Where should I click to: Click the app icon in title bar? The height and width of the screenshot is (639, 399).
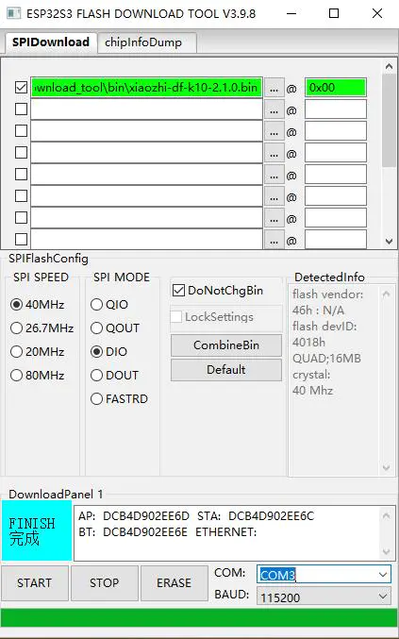[x=13, y=13]
